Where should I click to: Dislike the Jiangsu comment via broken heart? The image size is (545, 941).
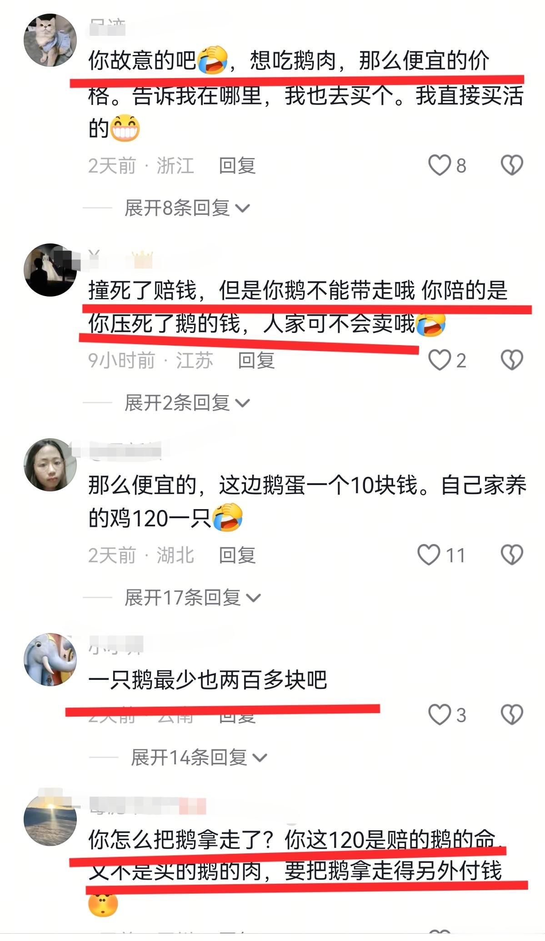(x=512, y=360)
